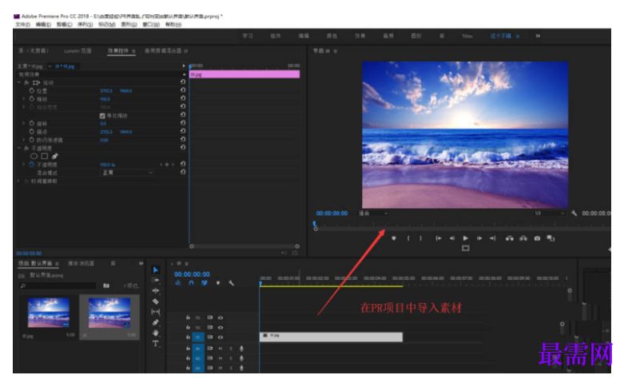Click the timeline Add Marker icon

coord(218,283)
